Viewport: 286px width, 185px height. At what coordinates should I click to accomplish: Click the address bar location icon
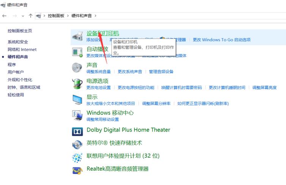[38, 16]
